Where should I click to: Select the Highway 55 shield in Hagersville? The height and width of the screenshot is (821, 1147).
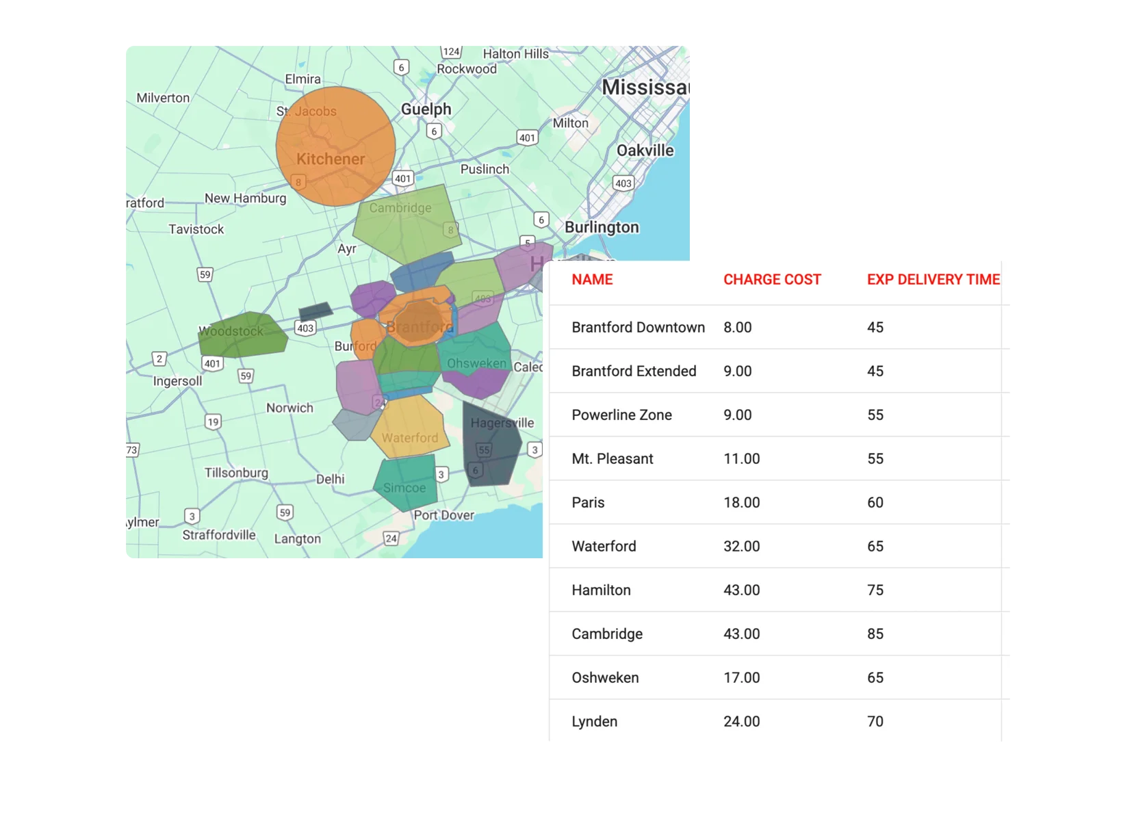[x=484, y=449]
